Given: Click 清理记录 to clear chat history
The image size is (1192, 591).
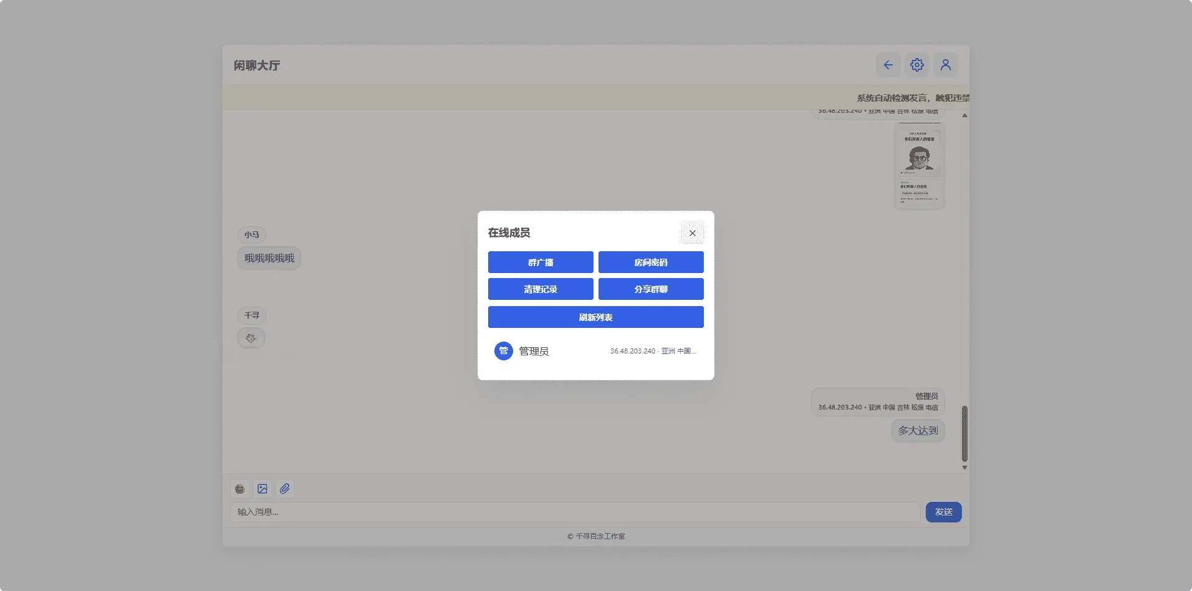Looking at the screenshot, I should (x=541, y=289).
